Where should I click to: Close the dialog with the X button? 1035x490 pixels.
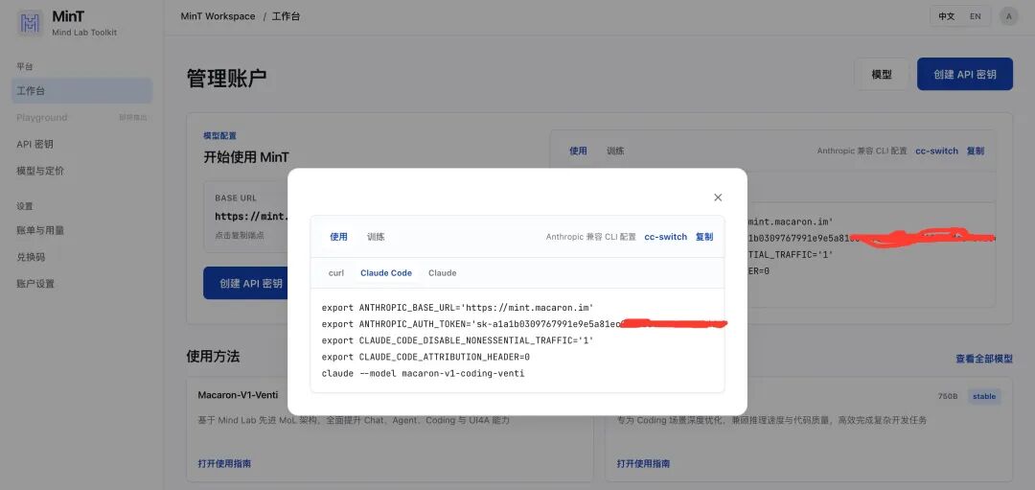(x=718, y=198)
